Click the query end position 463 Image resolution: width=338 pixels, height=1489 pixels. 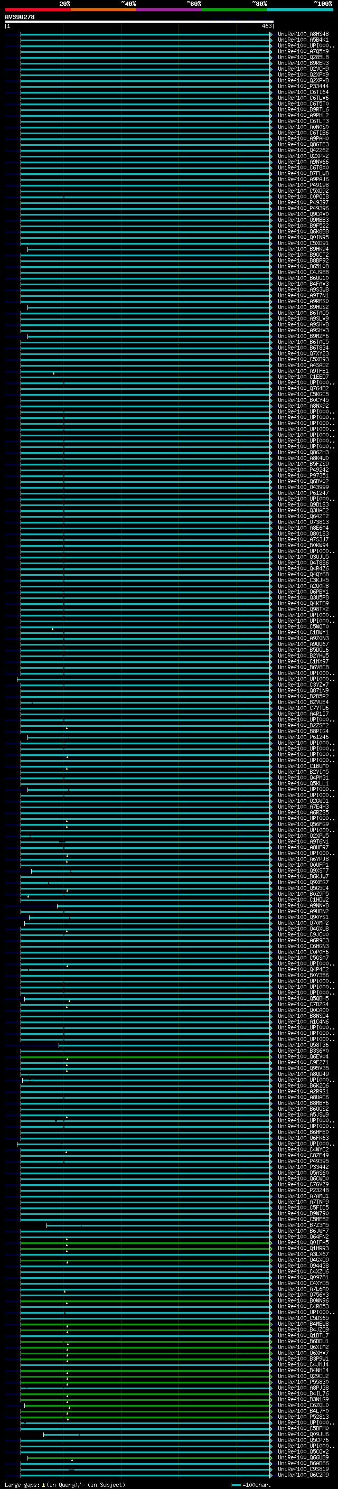[266, 26]
